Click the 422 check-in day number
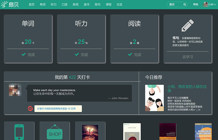 72,77
